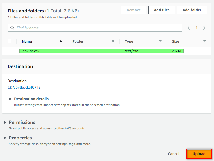Open the Type column filter arrow
The height and width of the screenshot is (161, 214).
click(x=160, y=41)
